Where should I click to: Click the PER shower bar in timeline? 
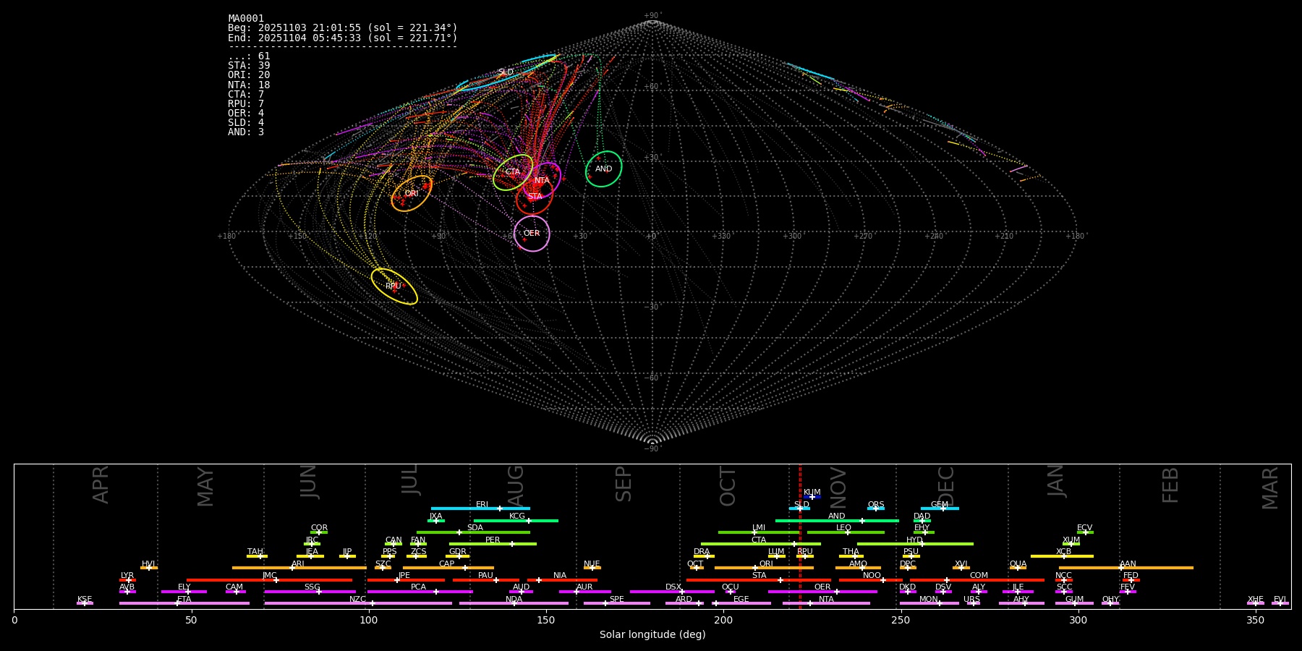coord(493,544)
